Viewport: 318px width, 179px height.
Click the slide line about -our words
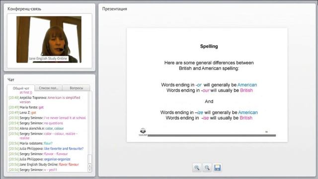[210, 90]
